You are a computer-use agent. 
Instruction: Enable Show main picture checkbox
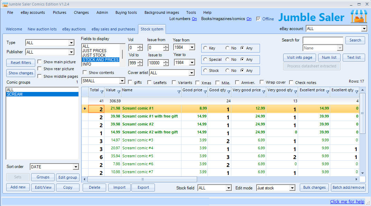click(x=39, y=62)
